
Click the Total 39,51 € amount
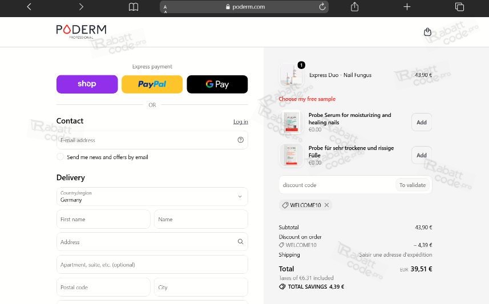[x=421, y=269]
